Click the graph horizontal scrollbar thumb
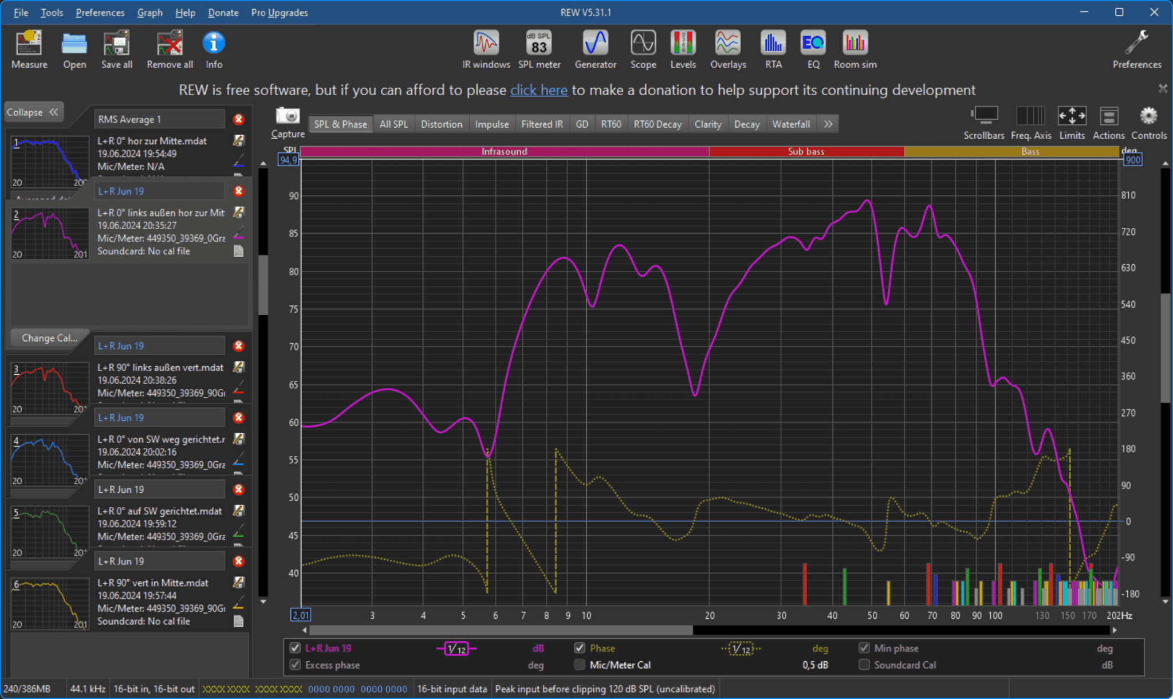 click(x=500, y=630)
